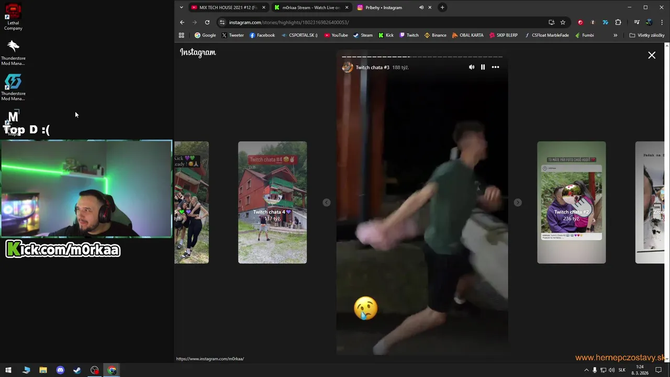670x377 pixels.
Task: Go to the next story with right arrow
Action: point(518,203)
